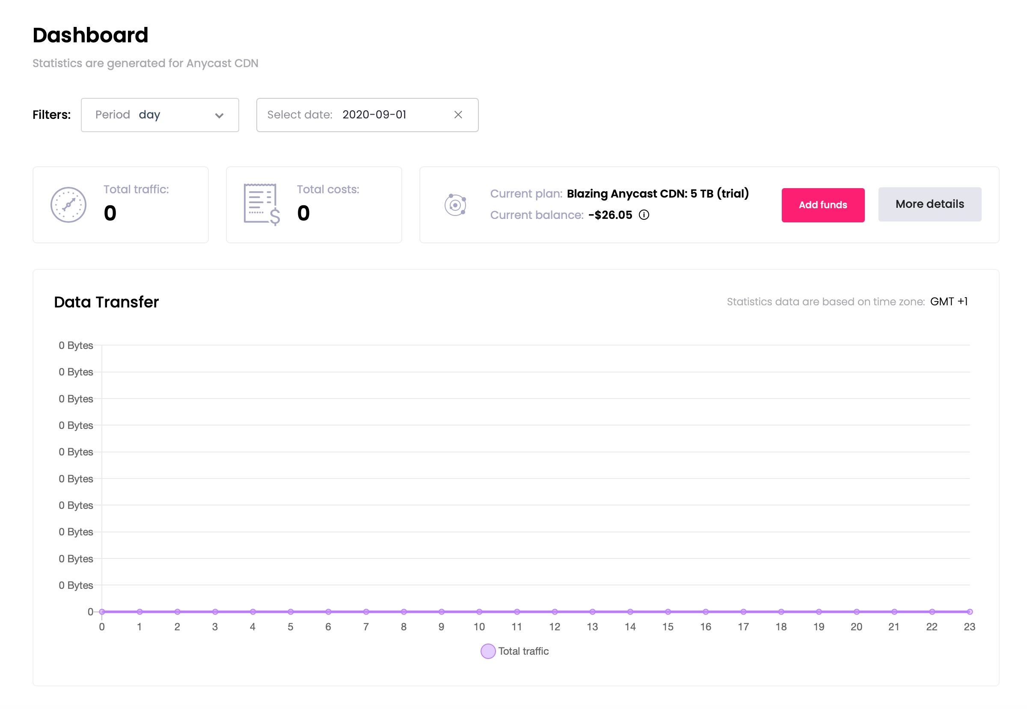Click the Data Transfer title
The width and height of the screenshot is (1027, 709).
pyautogui.click(x=106, y=302)
